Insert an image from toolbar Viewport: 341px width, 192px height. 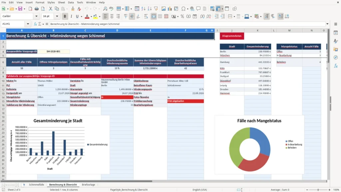(164, 9)
